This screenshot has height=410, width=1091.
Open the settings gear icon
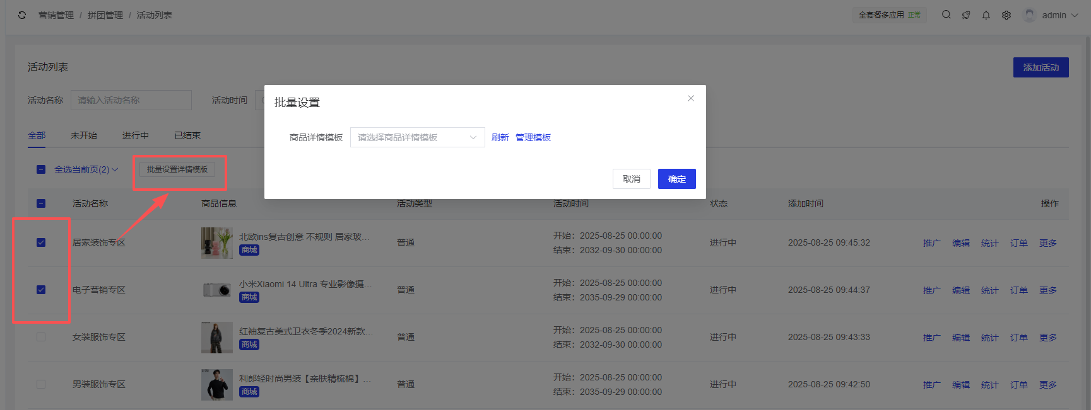1006,15
